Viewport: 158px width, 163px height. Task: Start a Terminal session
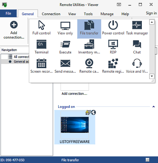click(x=41, y=47)
